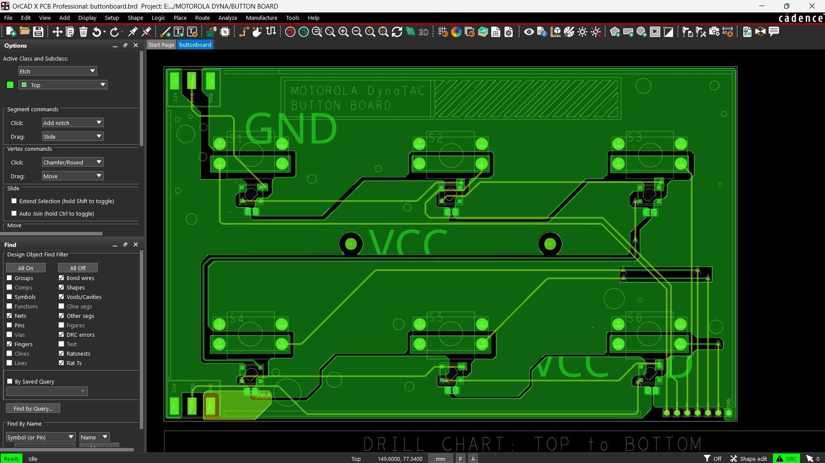Click the Fix pin icon
Screen dimensions: 825x463
tap(133, 32)
